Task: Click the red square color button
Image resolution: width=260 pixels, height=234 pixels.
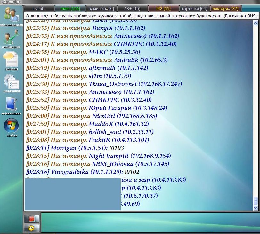Action: point(32,219)
